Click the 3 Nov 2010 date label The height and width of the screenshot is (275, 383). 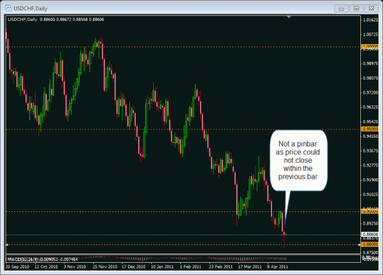[75, 266]
